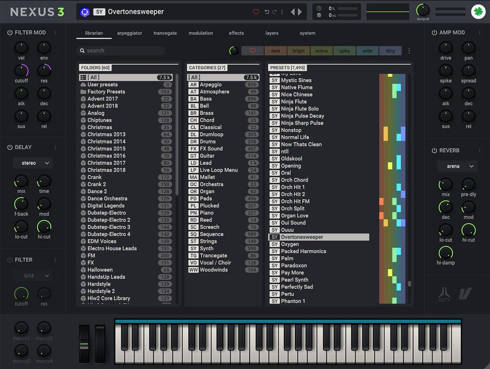Click the Vengeance V logo icon

465,293
